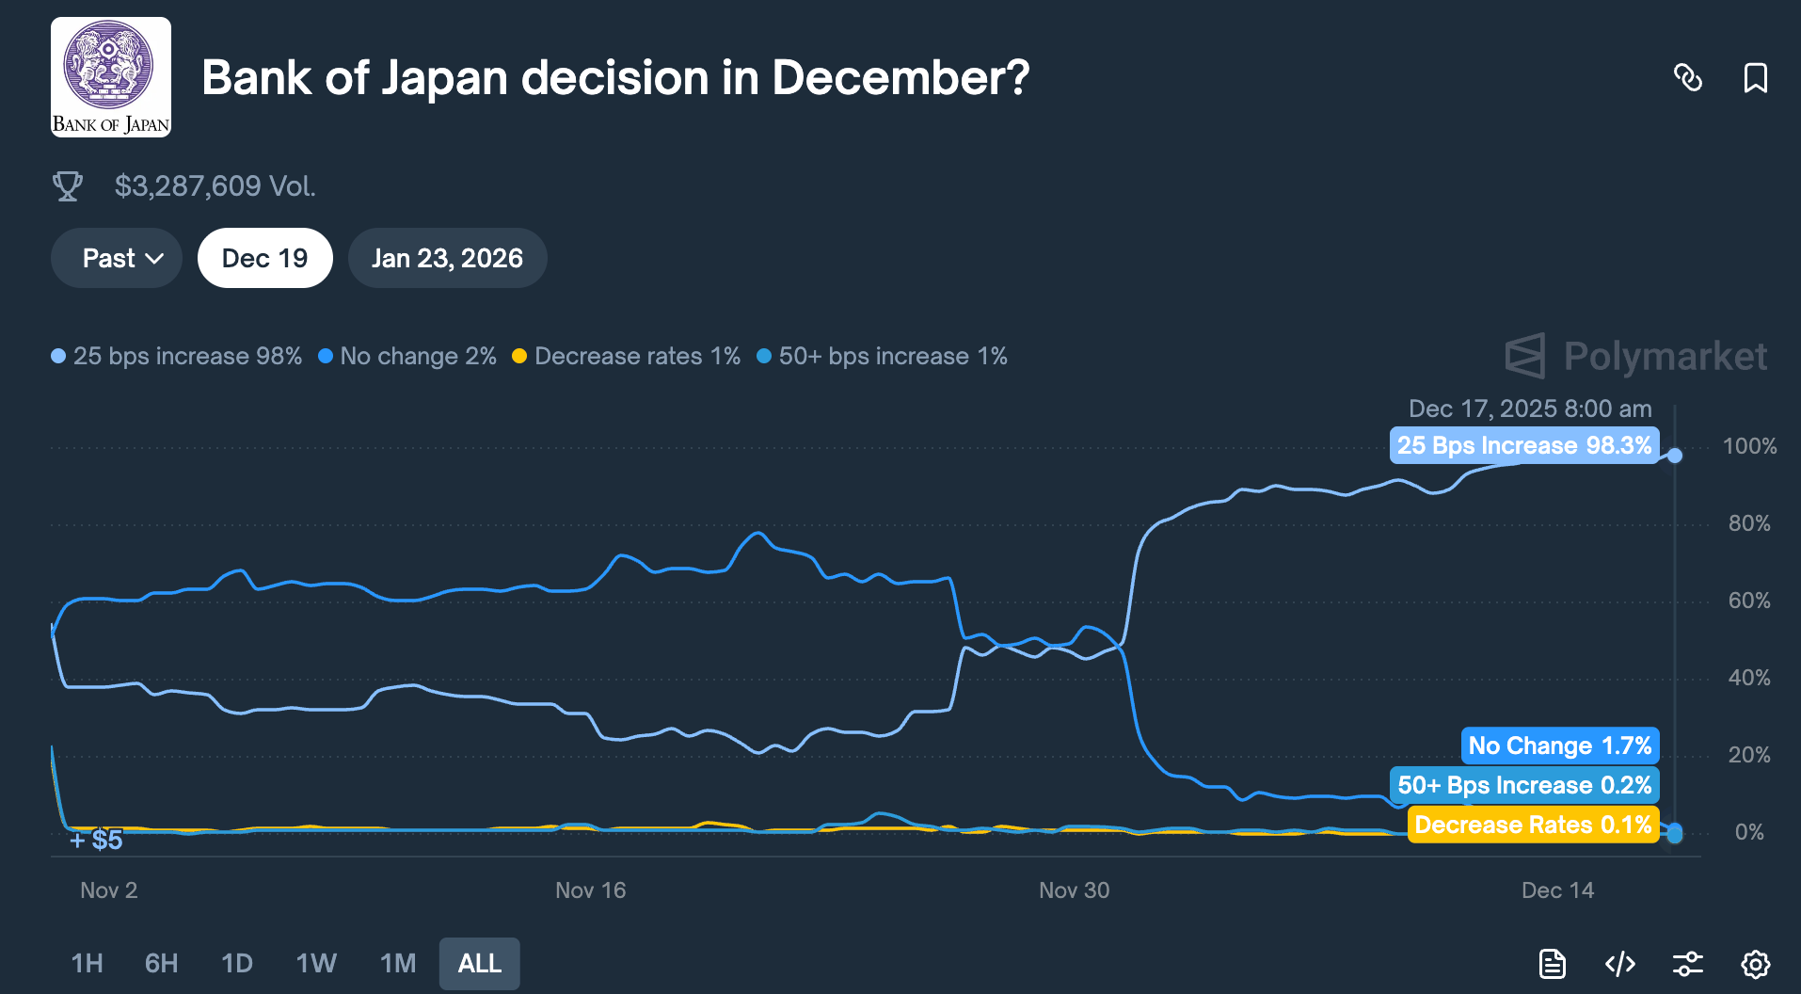The width and height of the screenshot is (1801, 994).
Task: Click the Bank of Japan logo
Action: point(110,76)
